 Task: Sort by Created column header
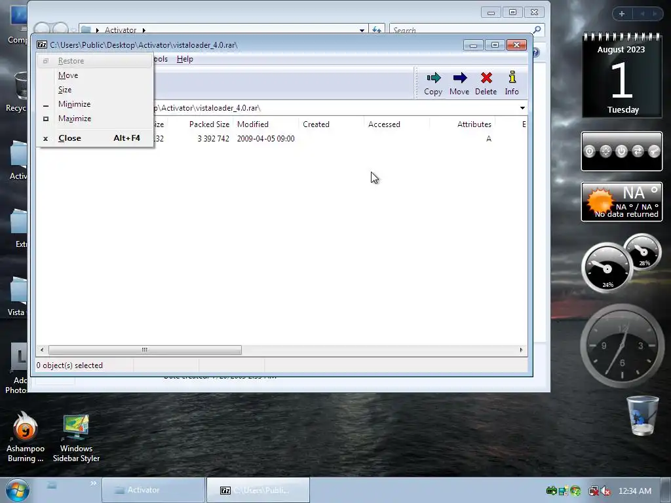(x=332, y=124)
